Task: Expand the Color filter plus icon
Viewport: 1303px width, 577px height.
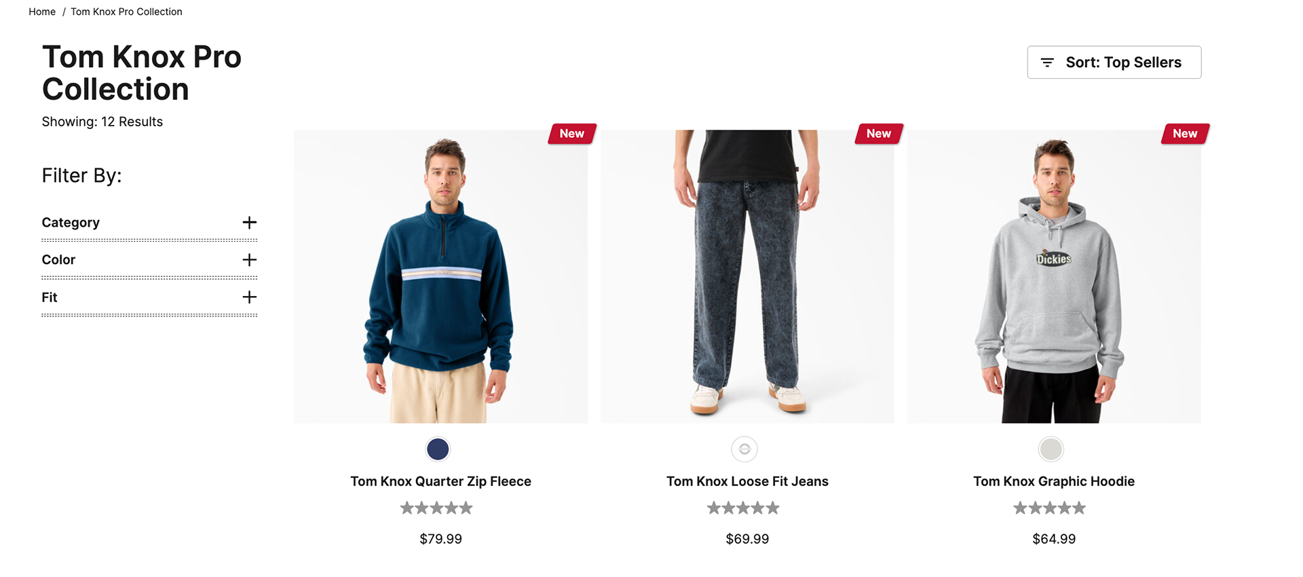Action: [250, 260]
